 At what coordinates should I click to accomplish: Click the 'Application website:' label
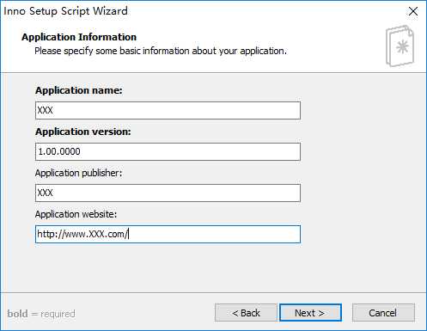click(76, 214)
